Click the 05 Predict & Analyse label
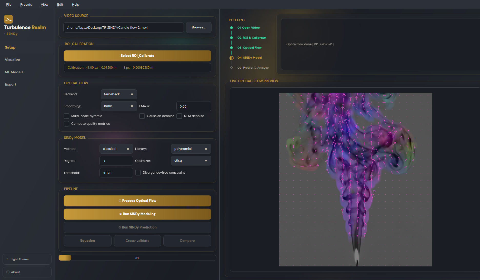480x280 pixels. (x=253, y=68)
